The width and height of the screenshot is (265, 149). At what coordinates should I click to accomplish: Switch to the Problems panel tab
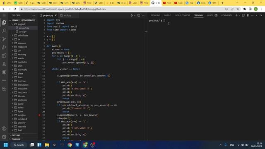pyautogui.click(x=155, y=15)
